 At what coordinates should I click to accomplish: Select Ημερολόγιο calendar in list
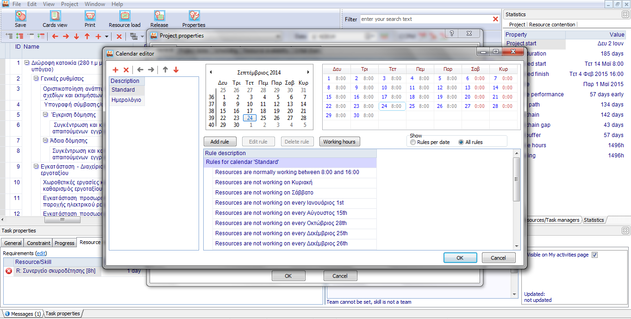[x=127, y=100]
